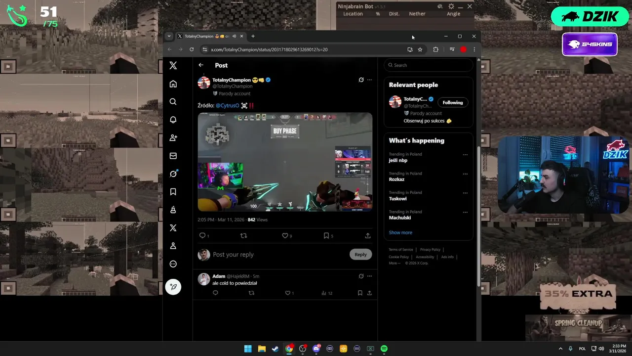Open Privacy Policy footer link
The width and height of the screenshot is (632, 356).
pos(430,250)
